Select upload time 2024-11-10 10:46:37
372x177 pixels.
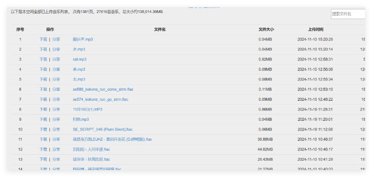click(315, 139)
